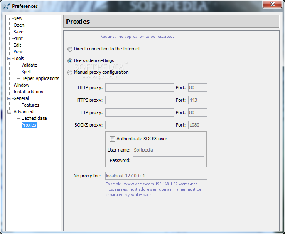Open the New preferences page
Screen dimensions: 285x234
coord(17,18)
